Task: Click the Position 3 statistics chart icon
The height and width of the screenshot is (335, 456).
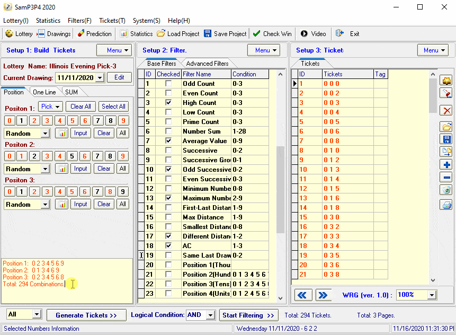Action: pyautogui.click(x=61, y=204)
